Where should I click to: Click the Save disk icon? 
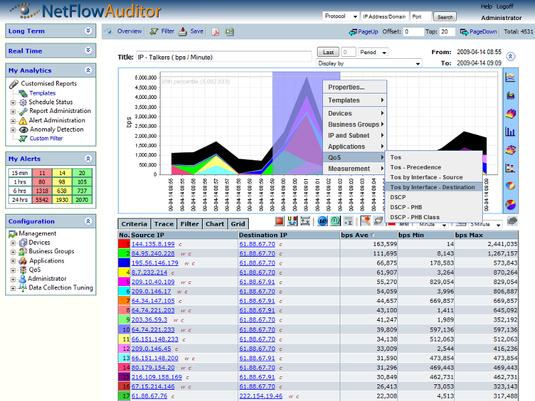click(183, 31)
